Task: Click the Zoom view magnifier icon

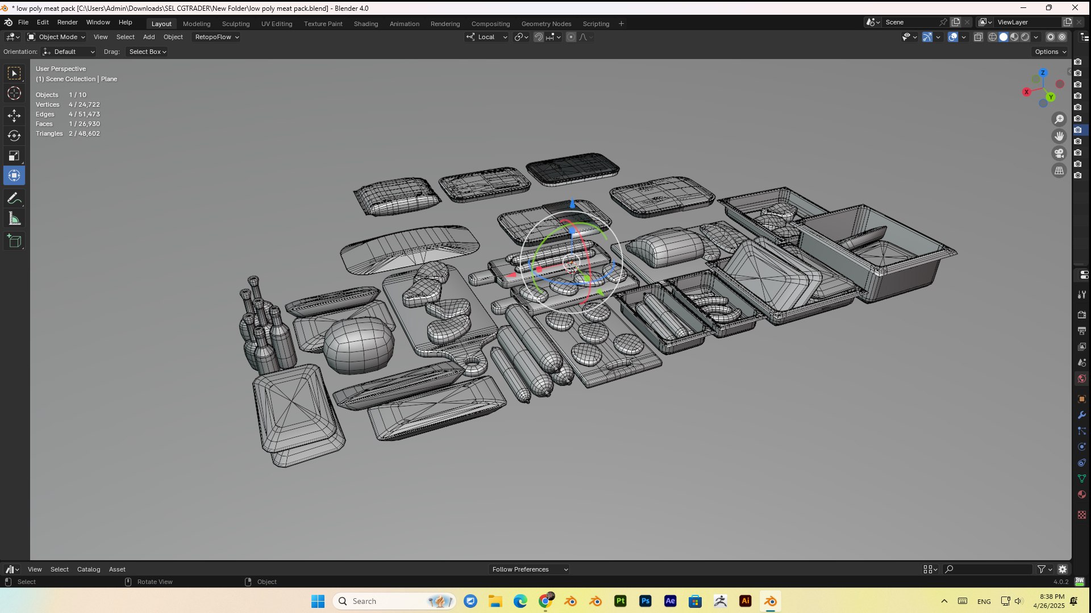Action: (x=1059, y=119)
